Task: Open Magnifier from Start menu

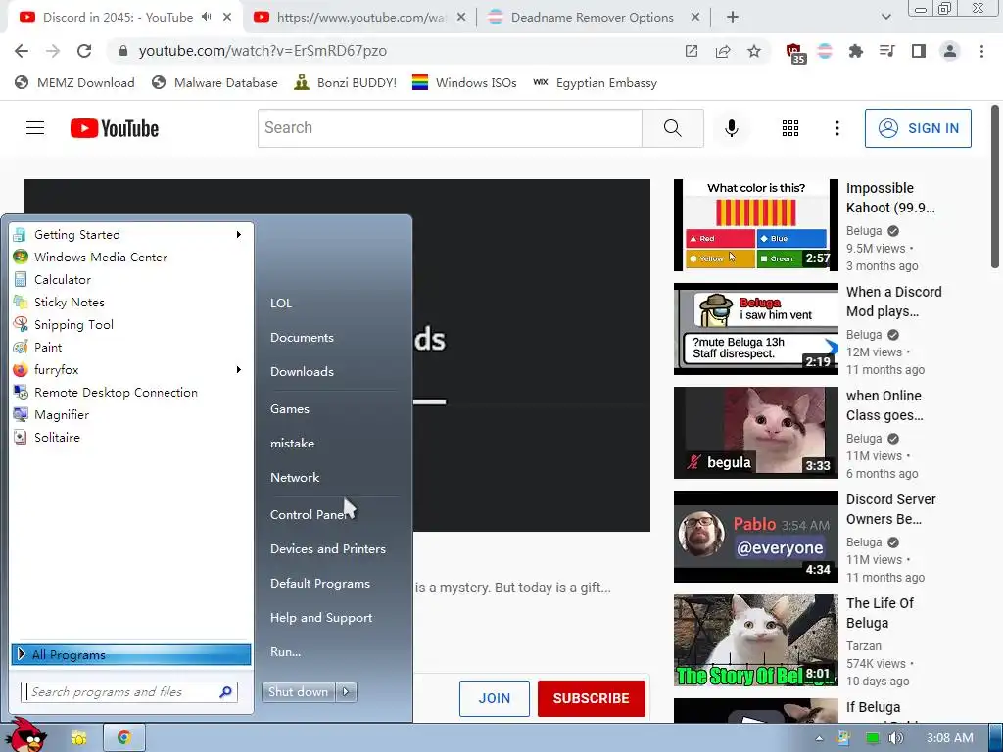Action: pyautogui.click(x=62, y=414)
